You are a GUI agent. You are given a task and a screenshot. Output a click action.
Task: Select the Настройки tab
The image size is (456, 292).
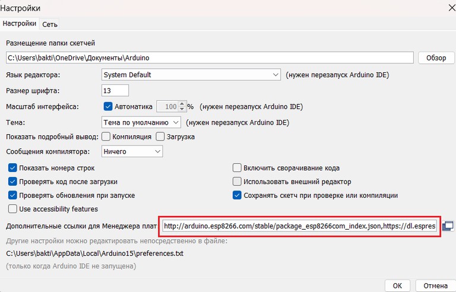click(20, 24)
